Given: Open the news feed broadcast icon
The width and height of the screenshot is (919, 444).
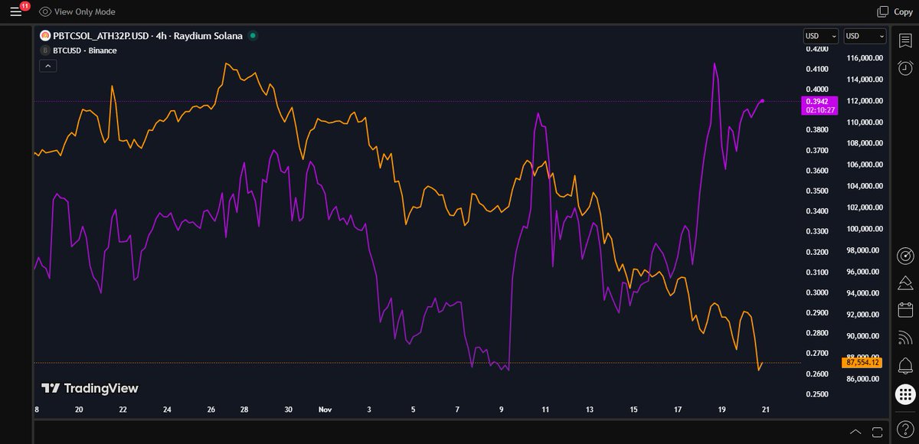Looking at the screenshot, I should point(905,338).
